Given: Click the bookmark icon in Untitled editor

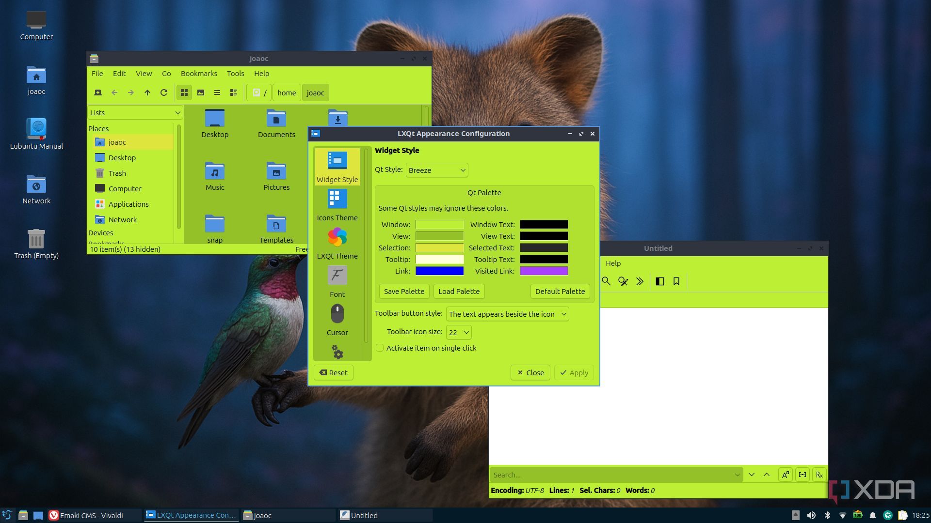Looking at the screenshot, I should (x=676, y=281).
